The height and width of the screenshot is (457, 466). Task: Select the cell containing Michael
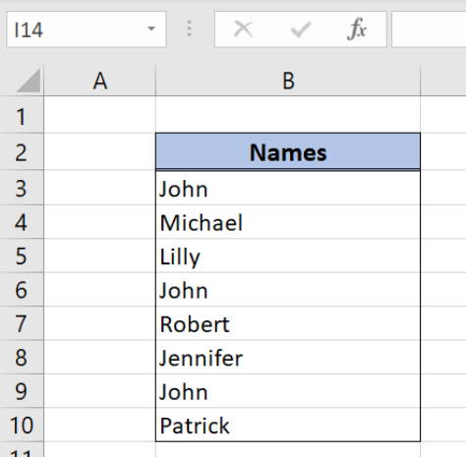coord(288,222)
